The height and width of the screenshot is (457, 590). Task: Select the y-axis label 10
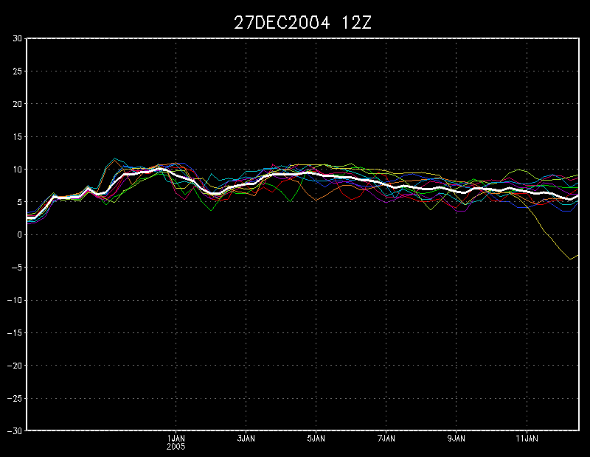[17, 170]
